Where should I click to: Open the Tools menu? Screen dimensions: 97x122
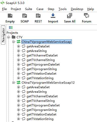click(63, 9)
